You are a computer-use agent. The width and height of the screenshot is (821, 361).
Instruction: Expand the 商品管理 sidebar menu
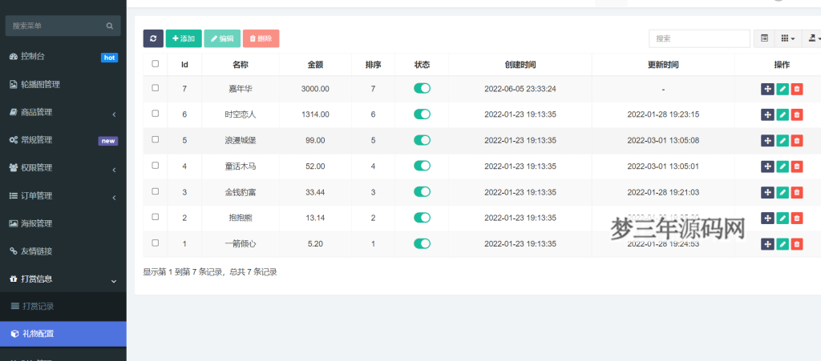(63, 112)
